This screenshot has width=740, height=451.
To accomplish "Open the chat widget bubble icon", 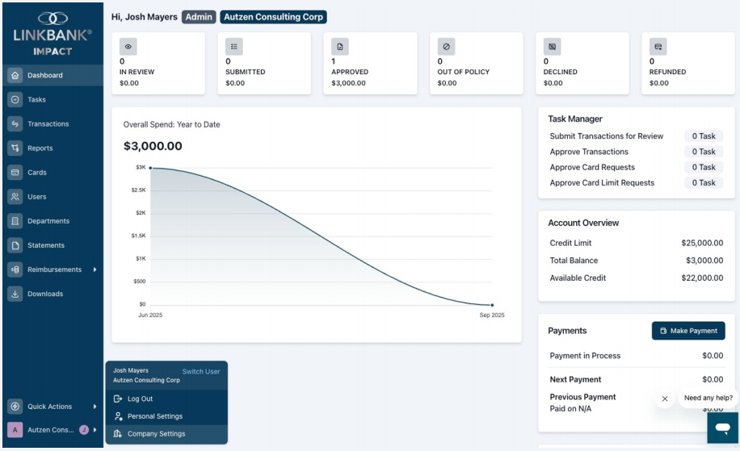I will (x=722, y=428).
